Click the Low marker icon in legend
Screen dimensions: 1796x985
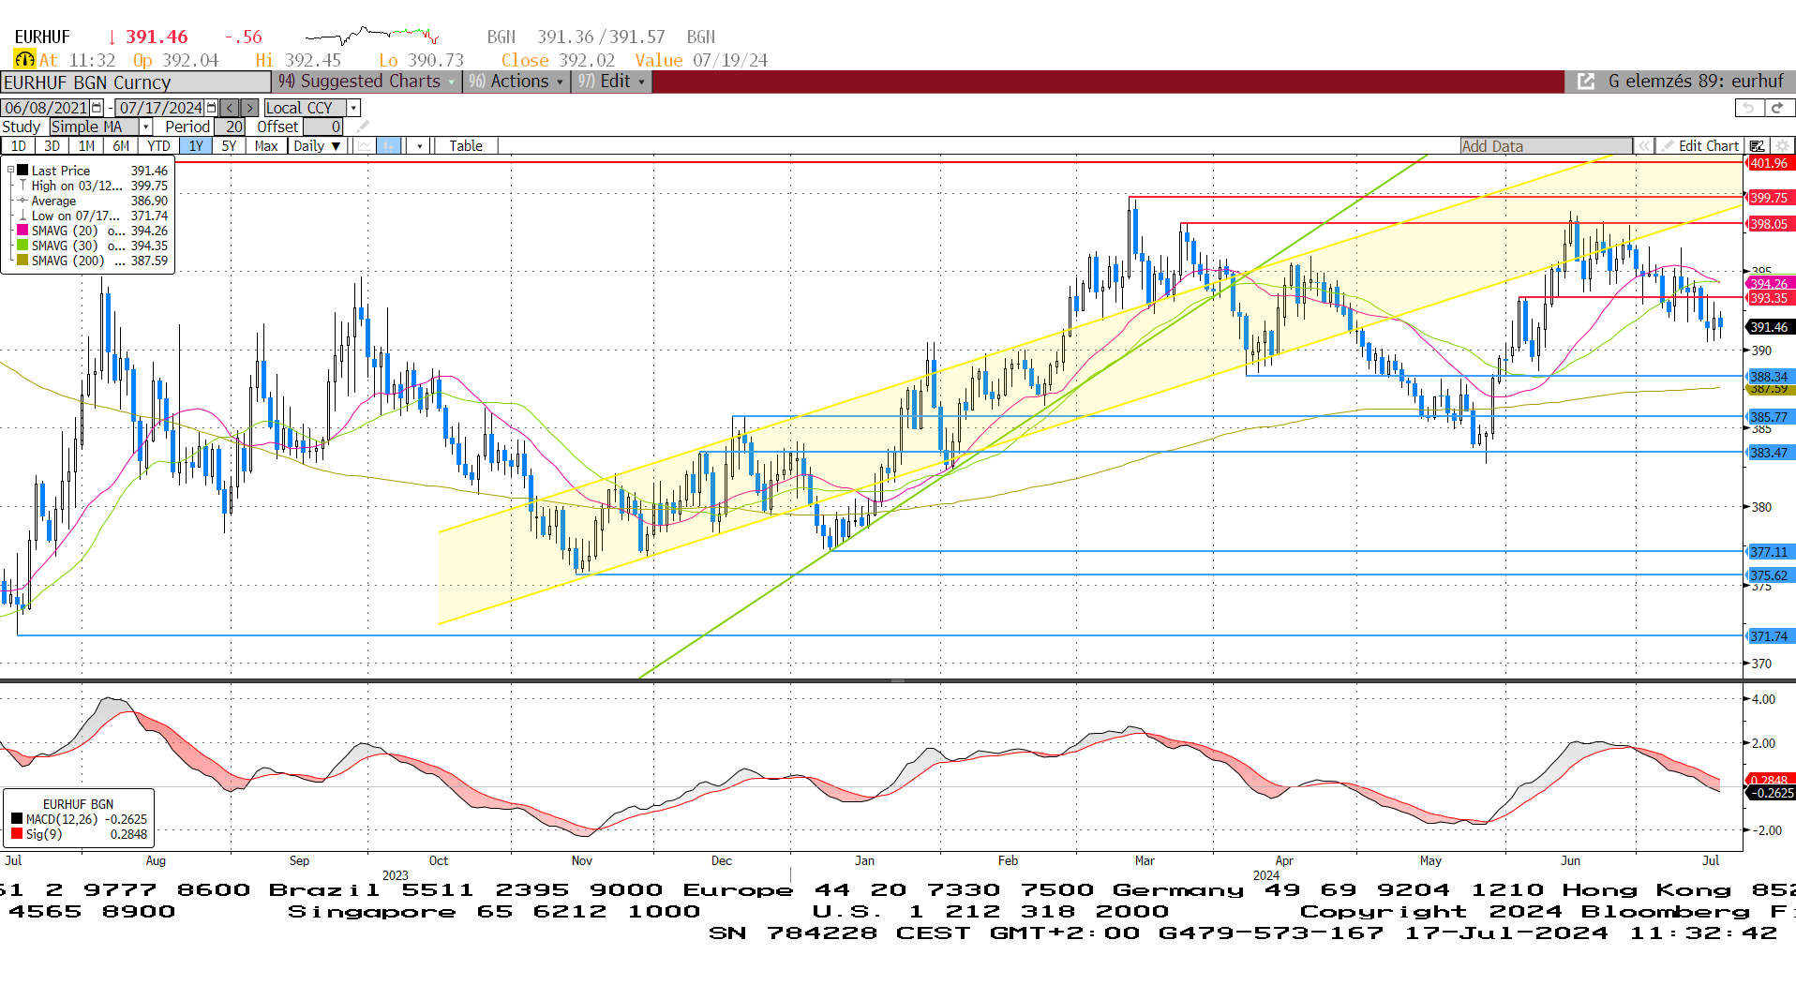(x=22, y=216)
